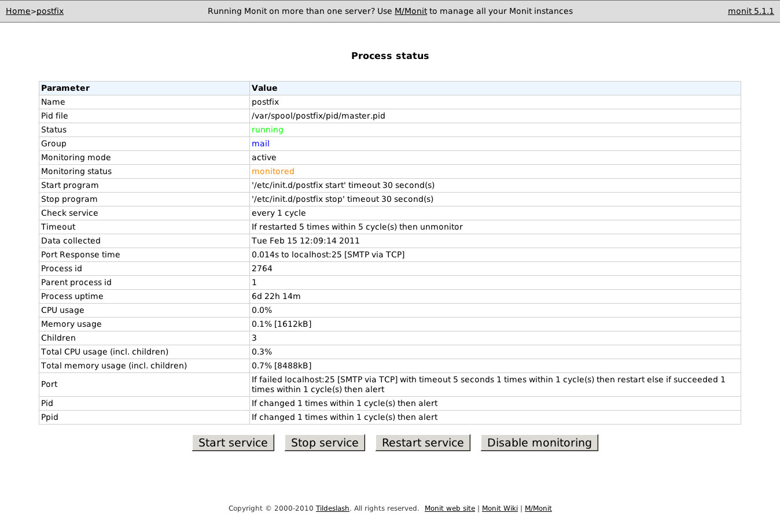
Task: Select the start program command value
Action: click(343, 185)
